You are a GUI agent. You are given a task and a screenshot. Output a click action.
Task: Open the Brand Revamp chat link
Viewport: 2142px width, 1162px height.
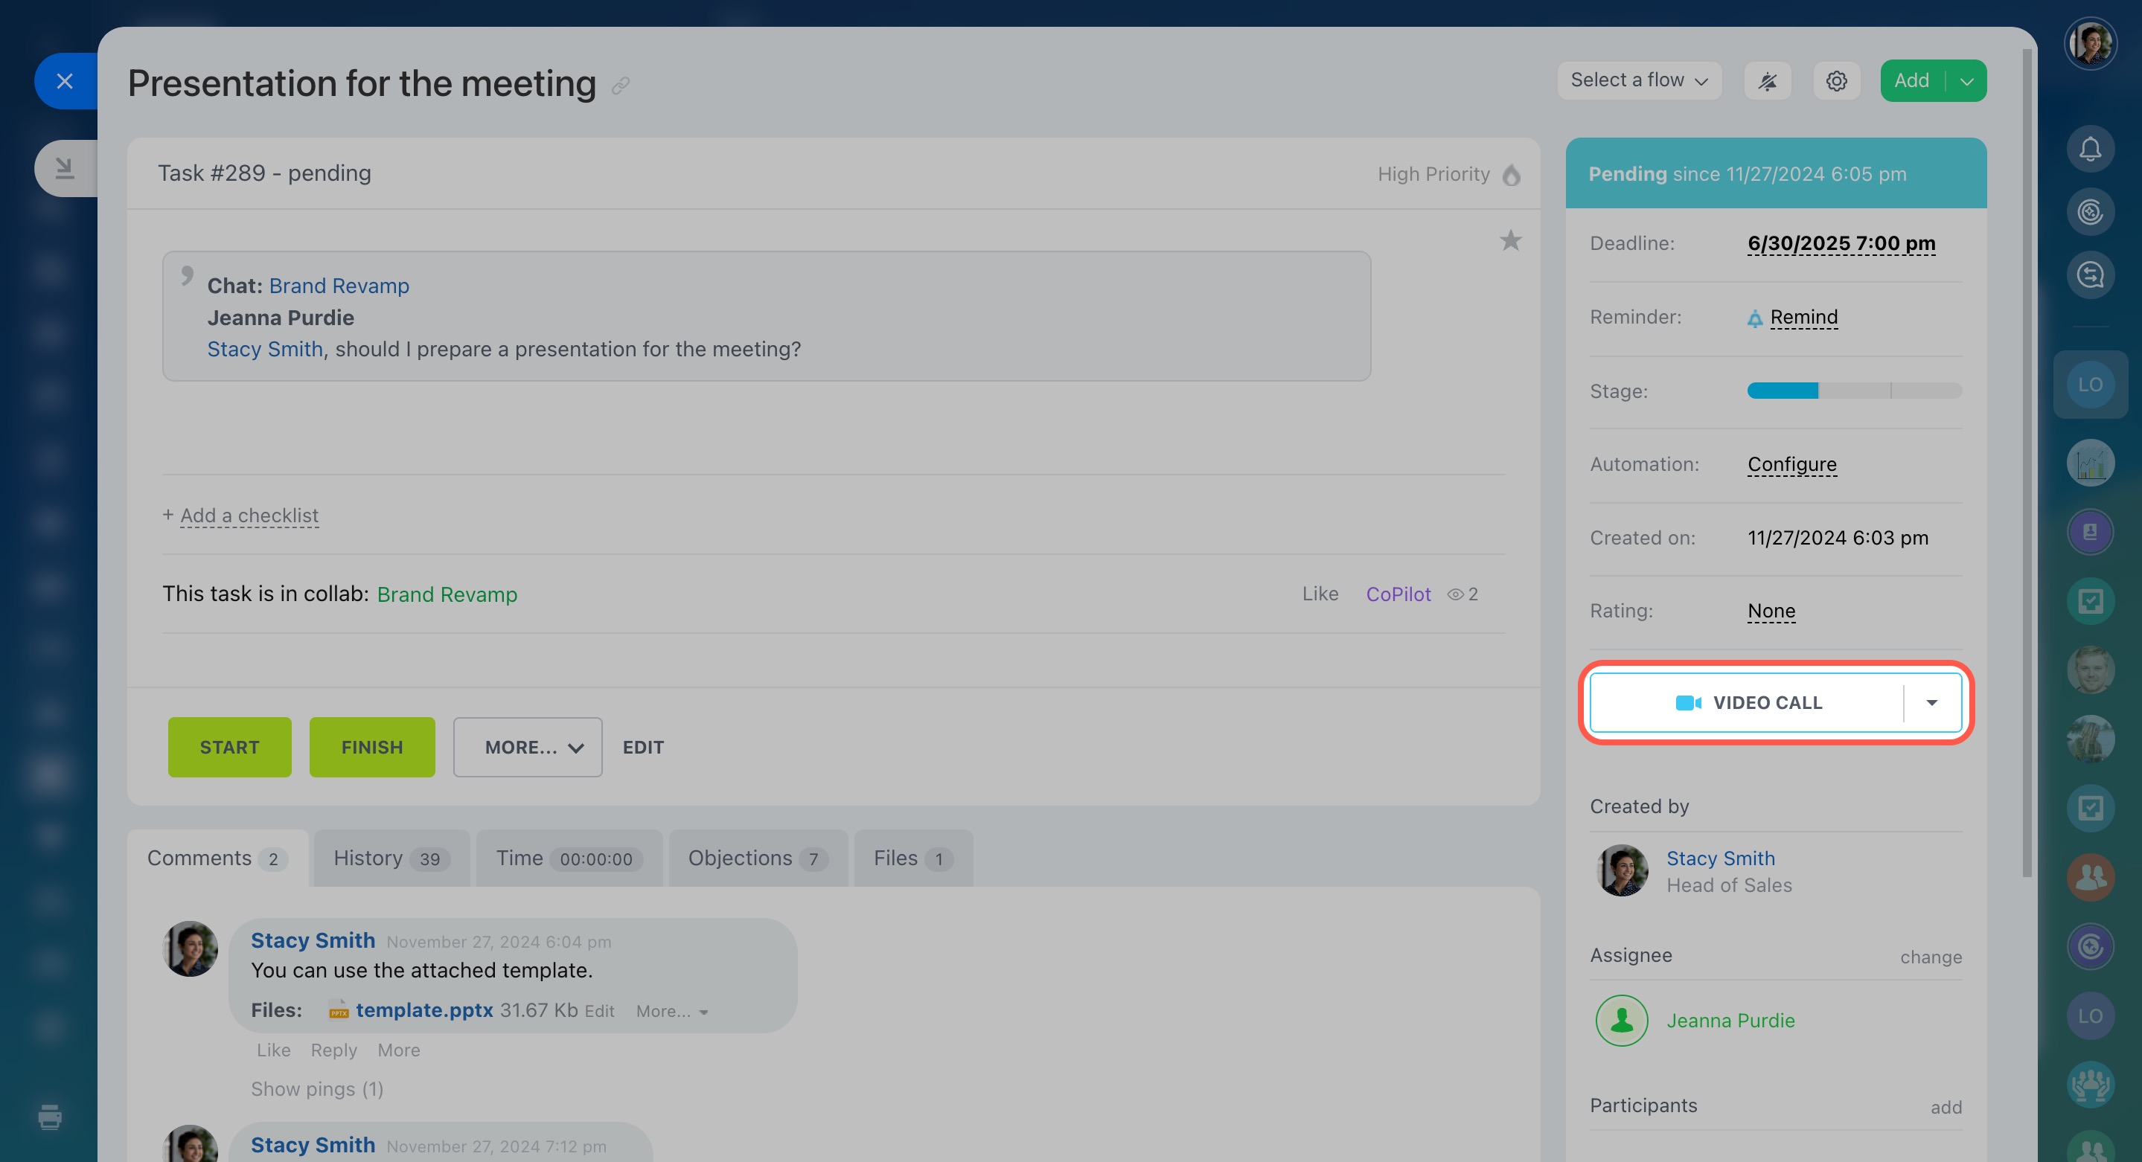pyautogui.click(x=339, y=285)
